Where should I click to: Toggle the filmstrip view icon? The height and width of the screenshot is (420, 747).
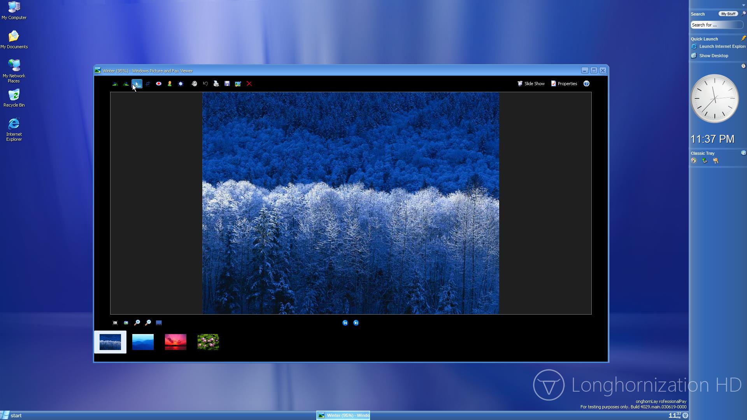159,323
